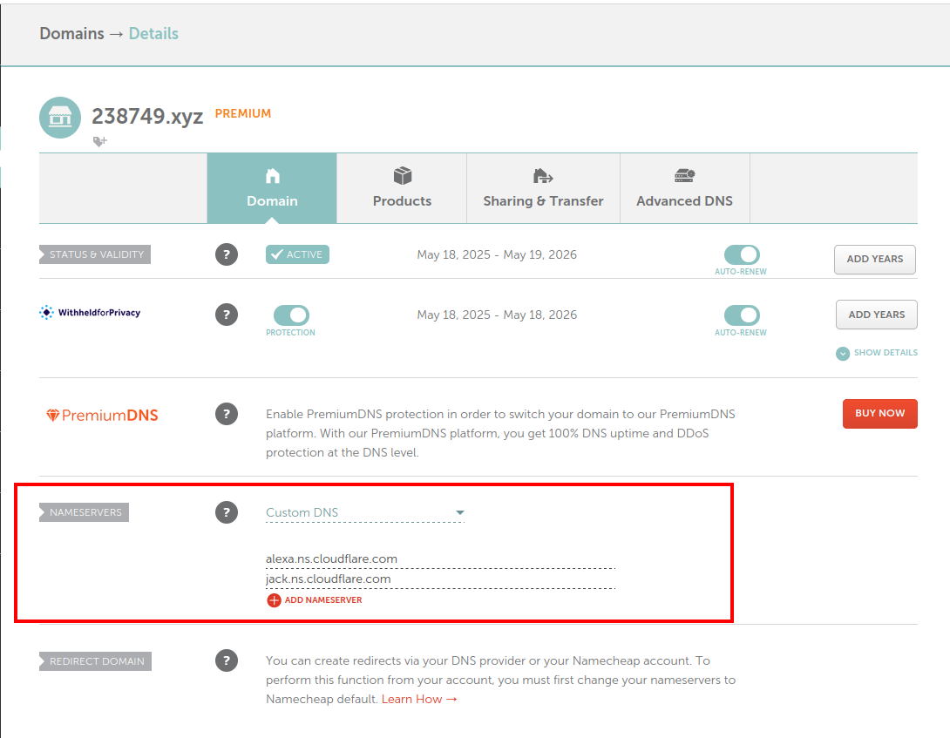Open the Custom DNS nameserver dropdown
Image resolution: width=950 pixels, height=738 pixels.
point(365,512)
